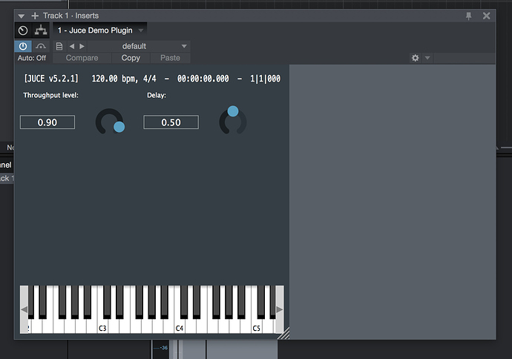
Task: Shift keyboard left with arrow button
Action: point(24,309)
